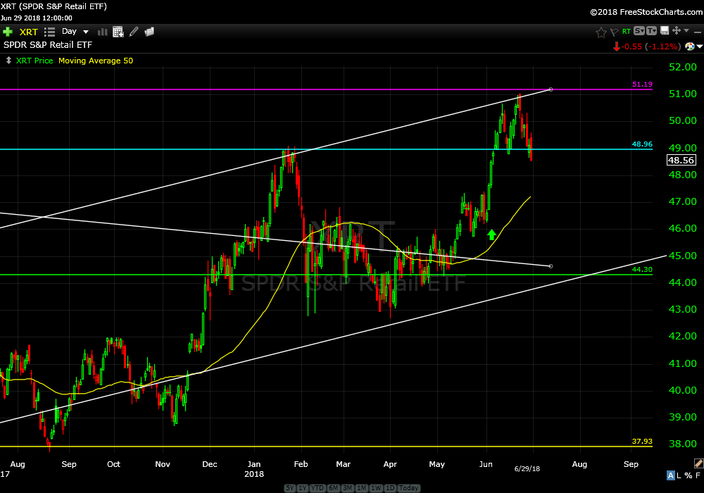The height and width of the screenshot is (493, 704).
Task: Select the pencil drawing tool
Action: 134,32
